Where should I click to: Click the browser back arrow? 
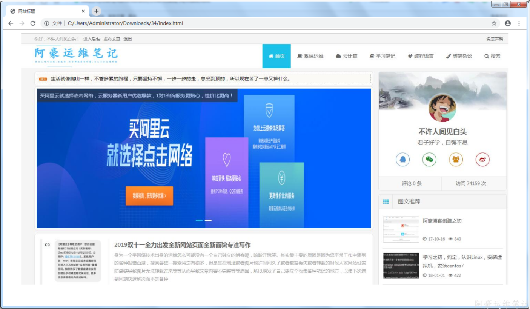(11, 23)
